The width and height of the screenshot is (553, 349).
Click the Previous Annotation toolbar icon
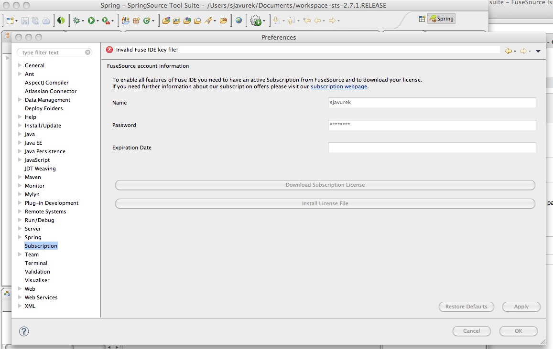pyautogui.click(x=291, y=21)
